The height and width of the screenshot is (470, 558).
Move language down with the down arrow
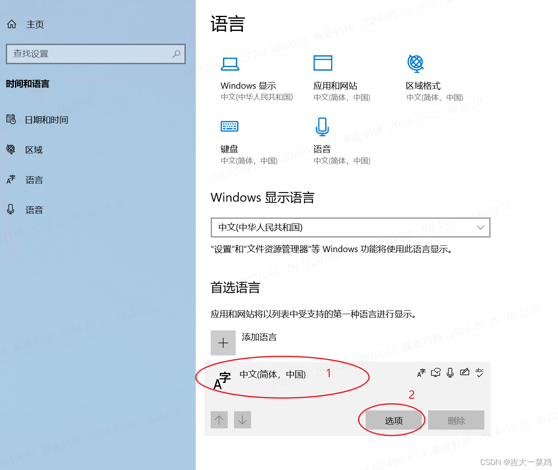(242, 420)
